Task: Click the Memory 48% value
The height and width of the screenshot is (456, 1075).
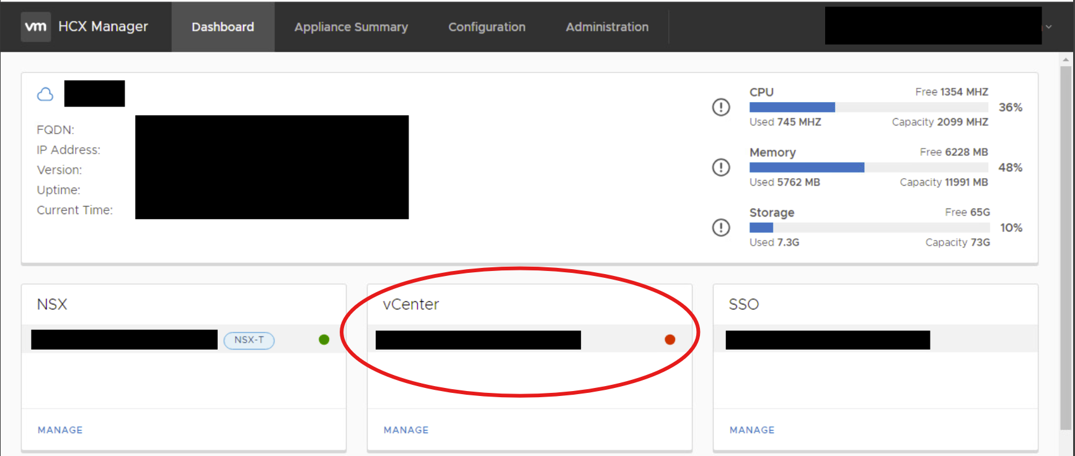Action: pyautogui.click(x=1011, y=168)
